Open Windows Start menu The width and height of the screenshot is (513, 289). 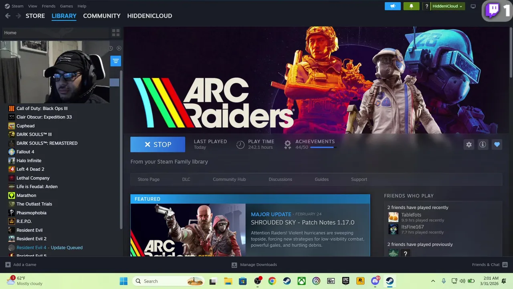[123, 281]
